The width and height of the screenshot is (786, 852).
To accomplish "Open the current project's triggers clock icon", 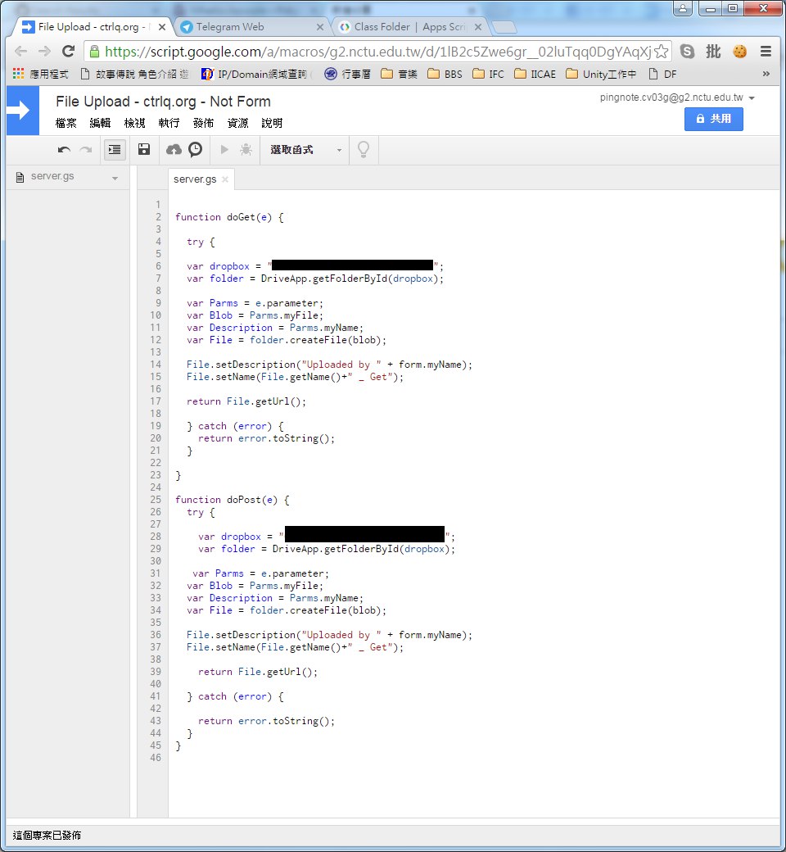I will coord(195,149).
